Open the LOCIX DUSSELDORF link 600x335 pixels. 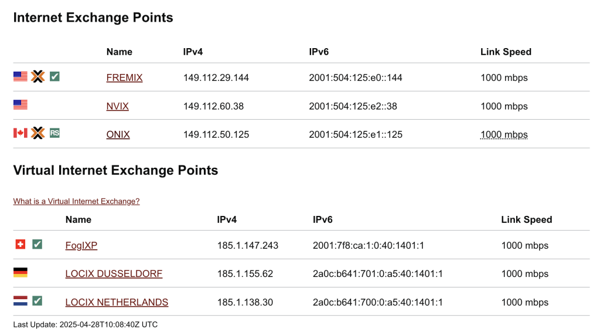[x=114, y=273]
